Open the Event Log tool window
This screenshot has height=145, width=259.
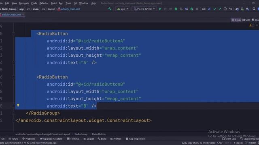[x=229, y=139]
